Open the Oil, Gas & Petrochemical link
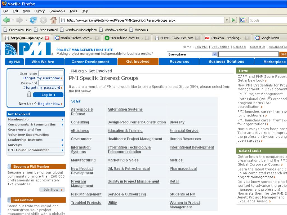This screenshot has height=215, width=287. tap(128, 169)
